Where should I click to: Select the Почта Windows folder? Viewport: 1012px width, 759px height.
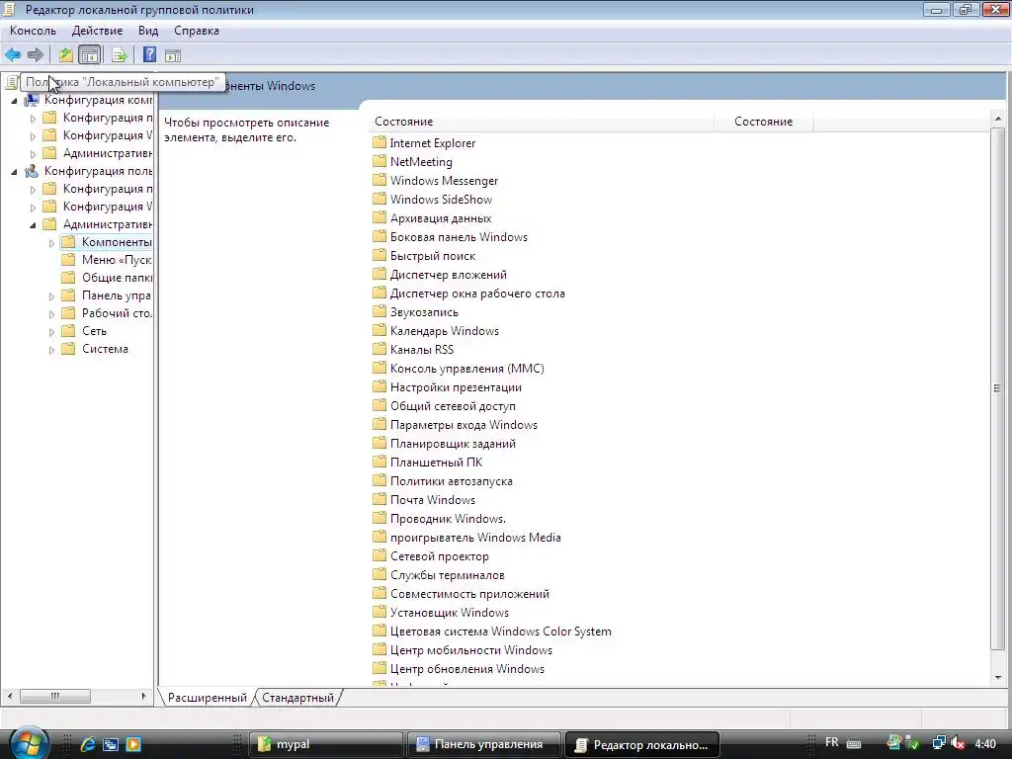click(x=424, y=499)
